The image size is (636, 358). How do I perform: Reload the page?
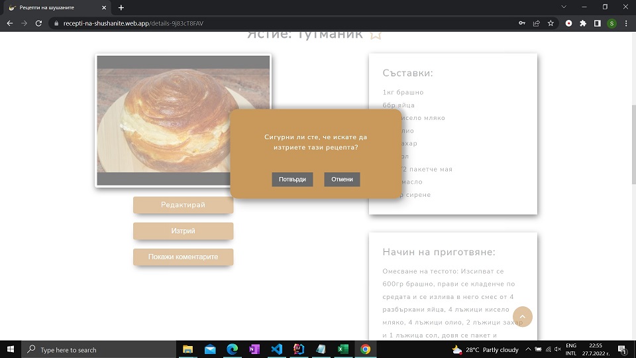click(38, 24)
